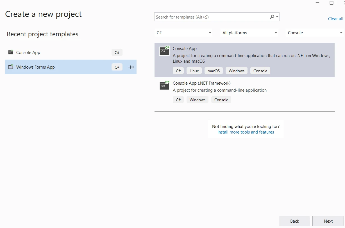The image size is (345, 228).
Task: Click the Clear all link
Action: (335, 19)
